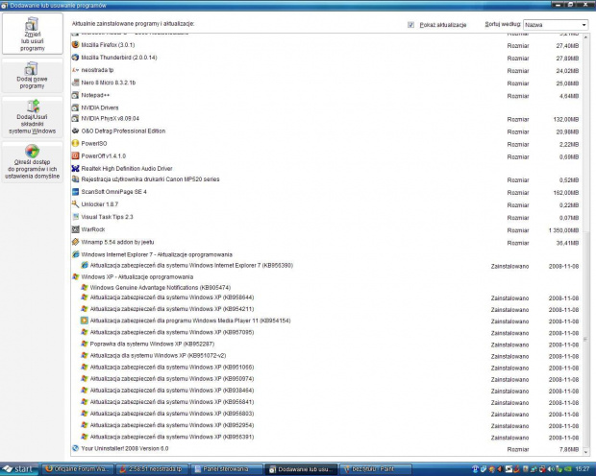Screen dimensions: 596x476
Task: Click the Winamp 5.54 icon
Action: [x=75, y=242]
